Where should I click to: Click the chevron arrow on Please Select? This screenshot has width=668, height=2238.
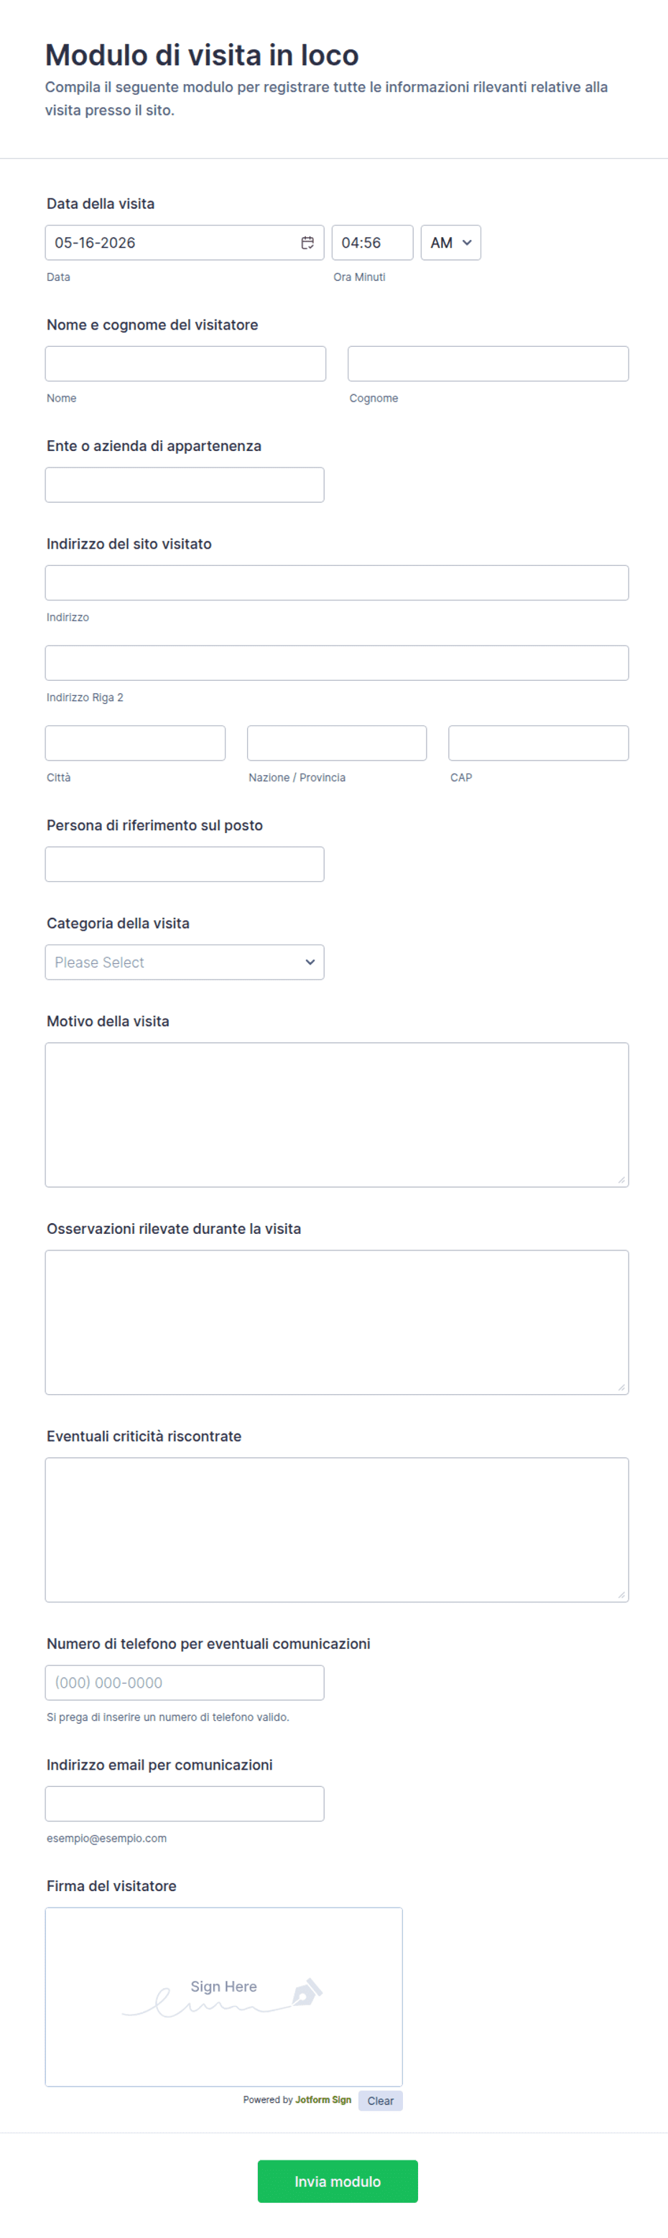coord(310,962)
